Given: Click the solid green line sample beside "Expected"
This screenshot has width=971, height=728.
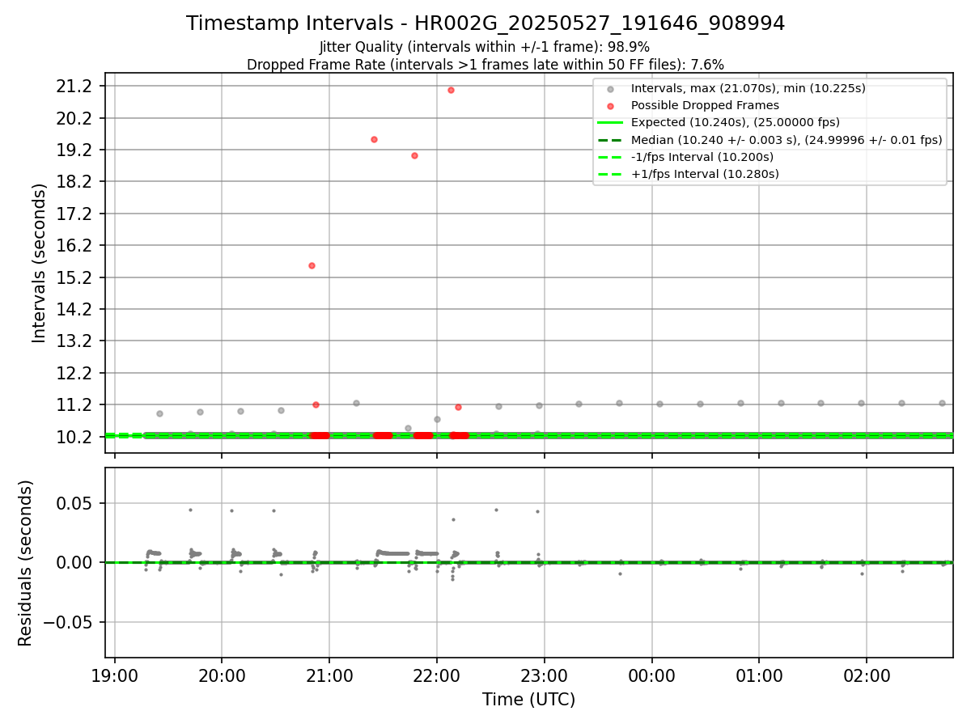Looking at the screenshot, I should 611,123.
